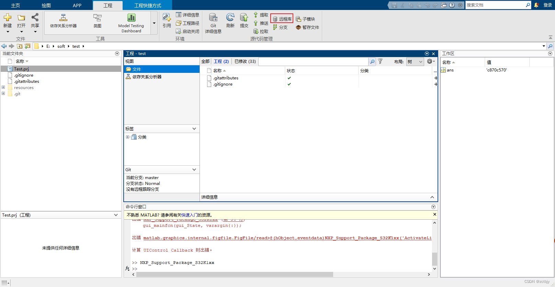This screenshot has height=287, width=555.
Task: Open the 远程库 (Remote) dialog
Action: 282,19
